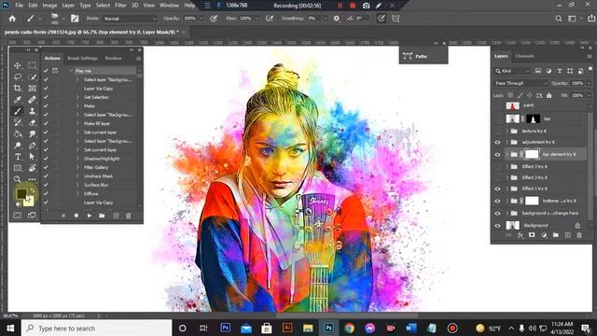Select the Path Selection arrow tool
This screenshot has width=597, height=336.
click(x=32, y=157)
